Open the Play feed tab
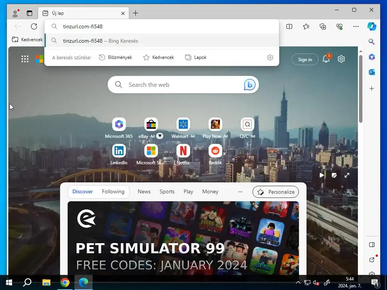 coord(188,191)
